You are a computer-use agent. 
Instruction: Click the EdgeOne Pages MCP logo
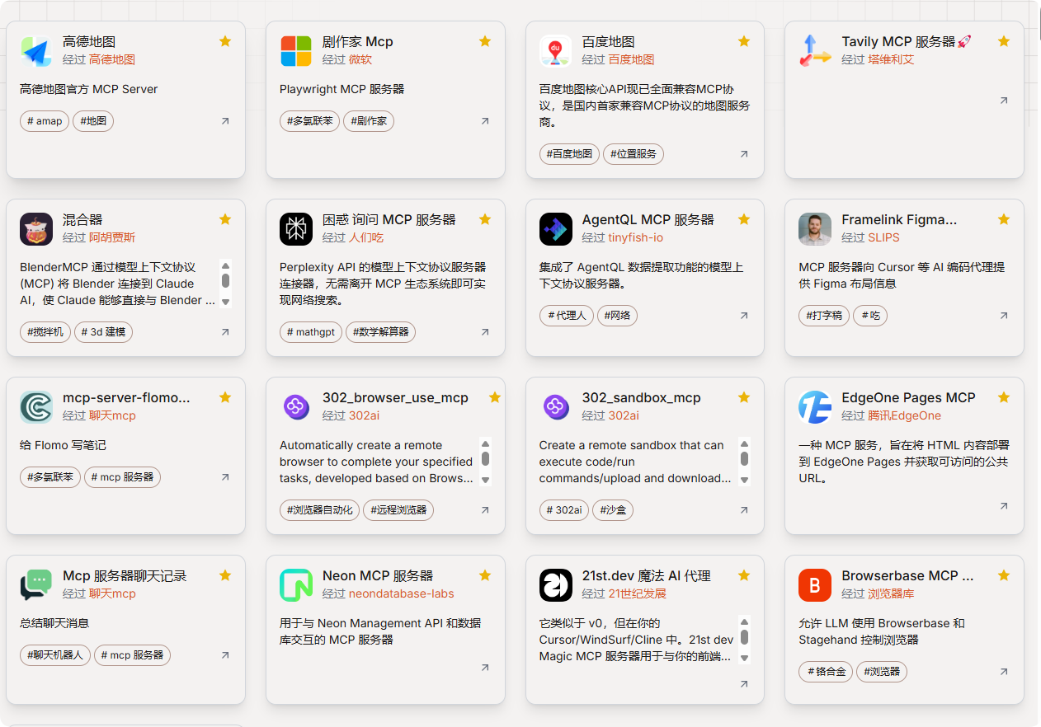click(x=815, y=407)
